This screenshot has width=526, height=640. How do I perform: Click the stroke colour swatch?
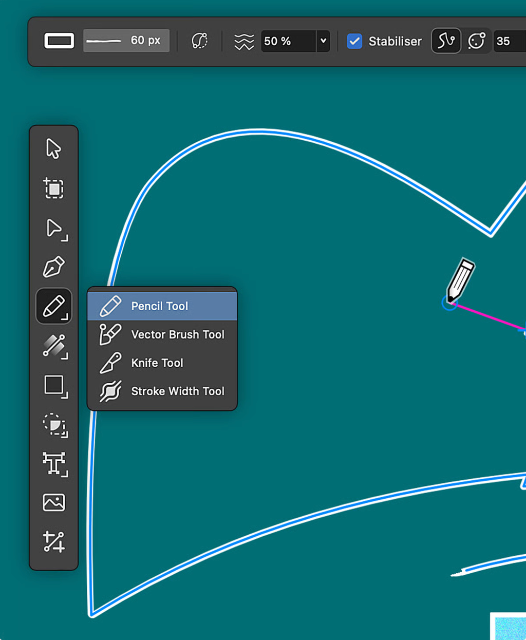point(59,41)
